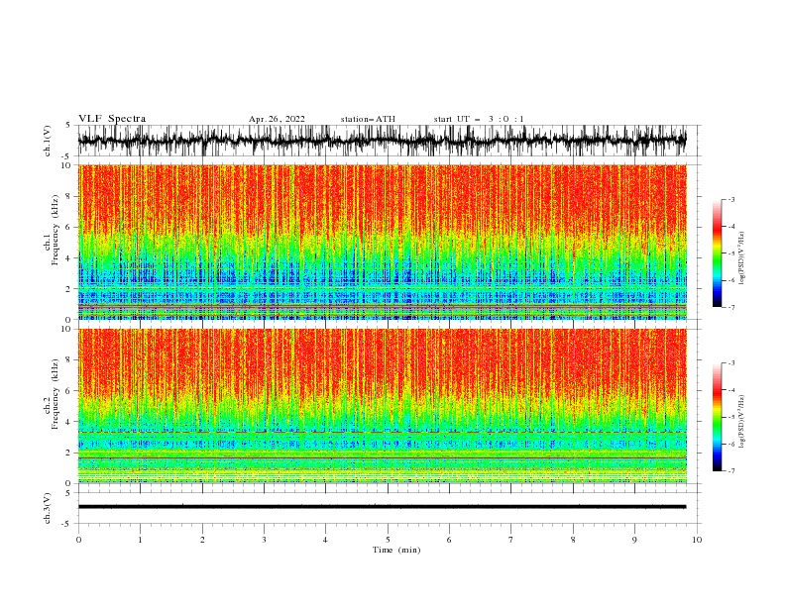Click the "-7" label on ch.2 color bar
Image resolution: width=785 pixels, height=606 pixels.
730,471
